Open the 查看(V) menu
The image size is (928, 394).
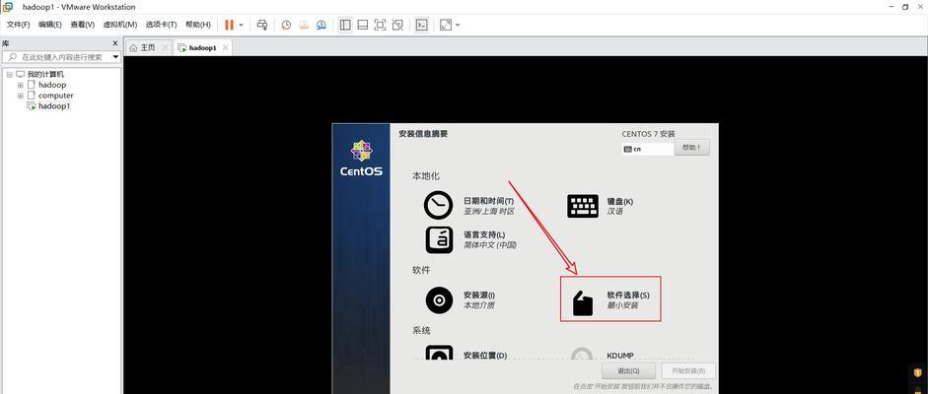point(82,25)
